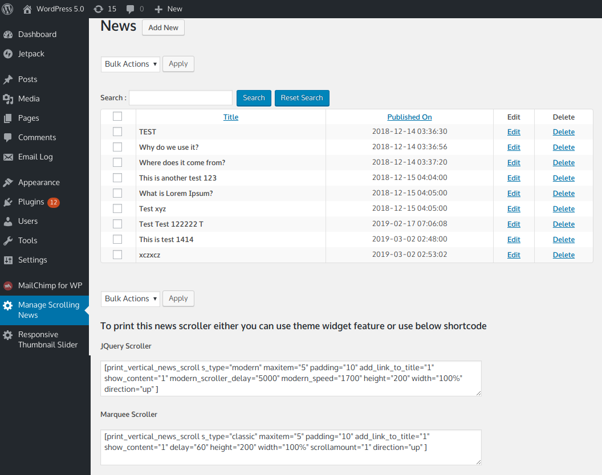Click the blue Search button
Image resolution: width=602 pixels, height=475 pixels.
pyautogui.click(x=254, y=98)
